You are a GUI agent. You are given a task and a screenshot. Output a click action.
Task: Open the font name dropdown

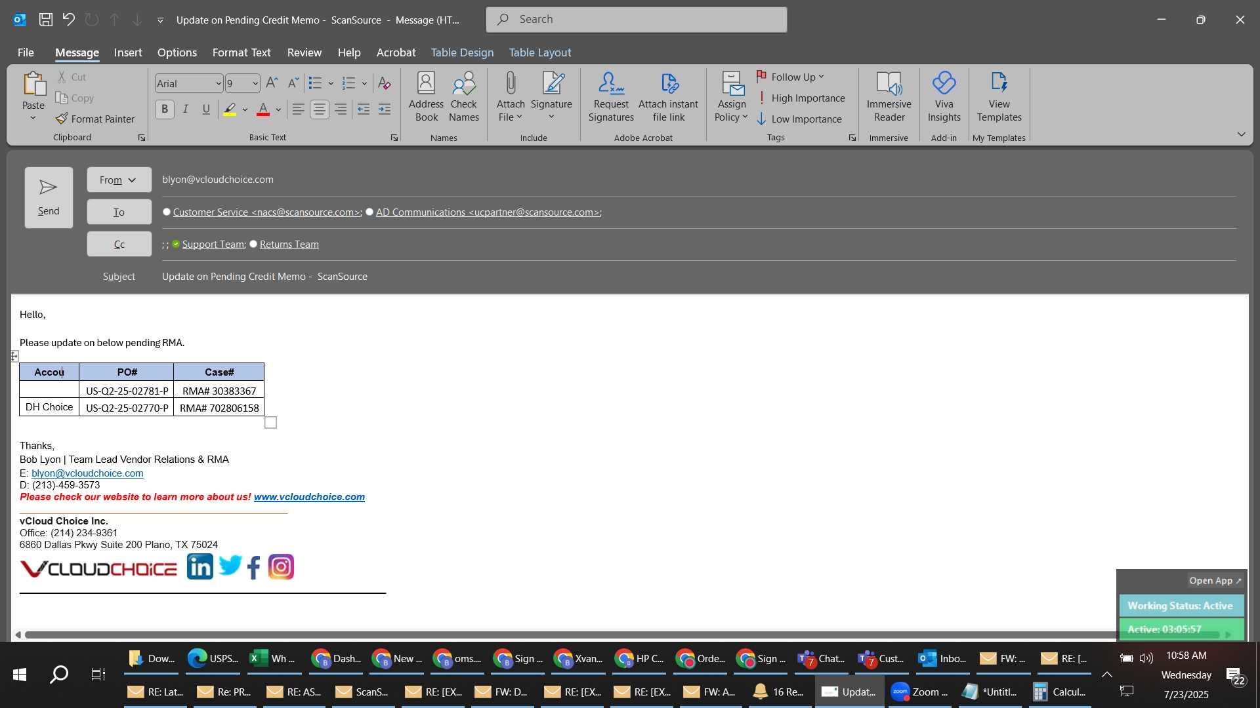click(219, 83)
